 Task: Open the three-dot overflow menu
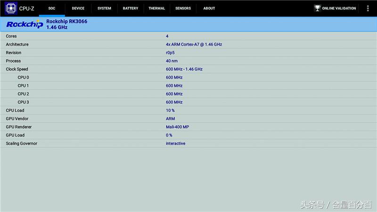368,8
